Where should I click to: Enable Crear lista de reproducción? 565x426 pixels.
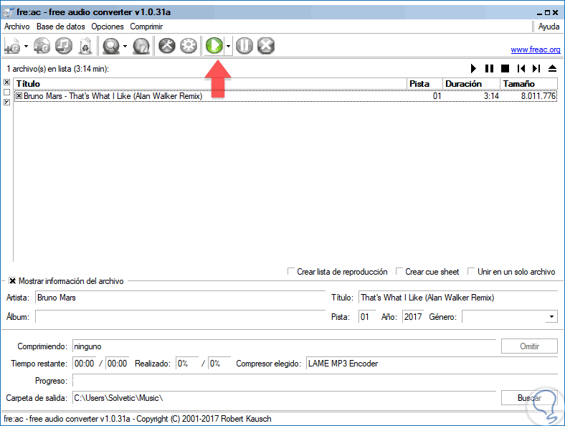[x=290, y=271]
